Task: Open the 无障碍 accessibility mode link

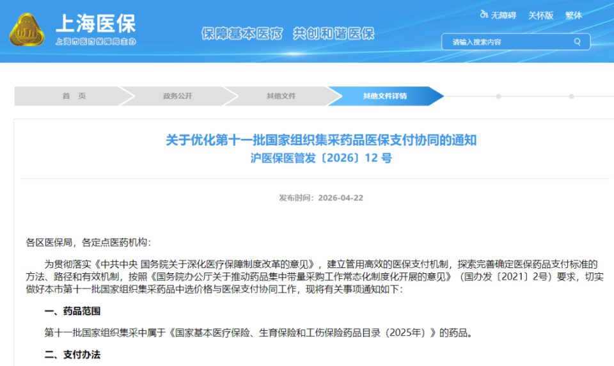Action: click(503, 15)
